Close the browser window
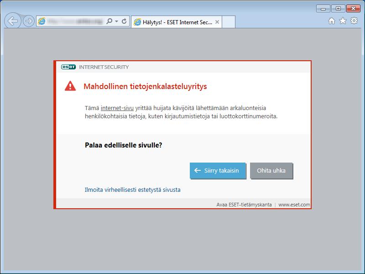This screenshot has height=274, width=365. [353, 9]
